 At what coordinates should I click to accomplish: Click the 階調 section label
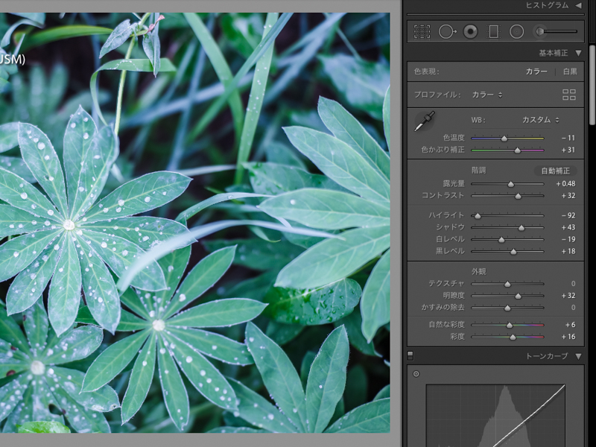[478, 171]
